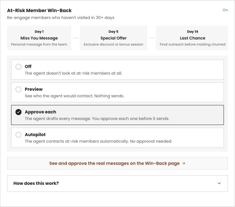Screen dimensions: 235x207
Task: Select the Off radio option
Action: click(117, 70)
